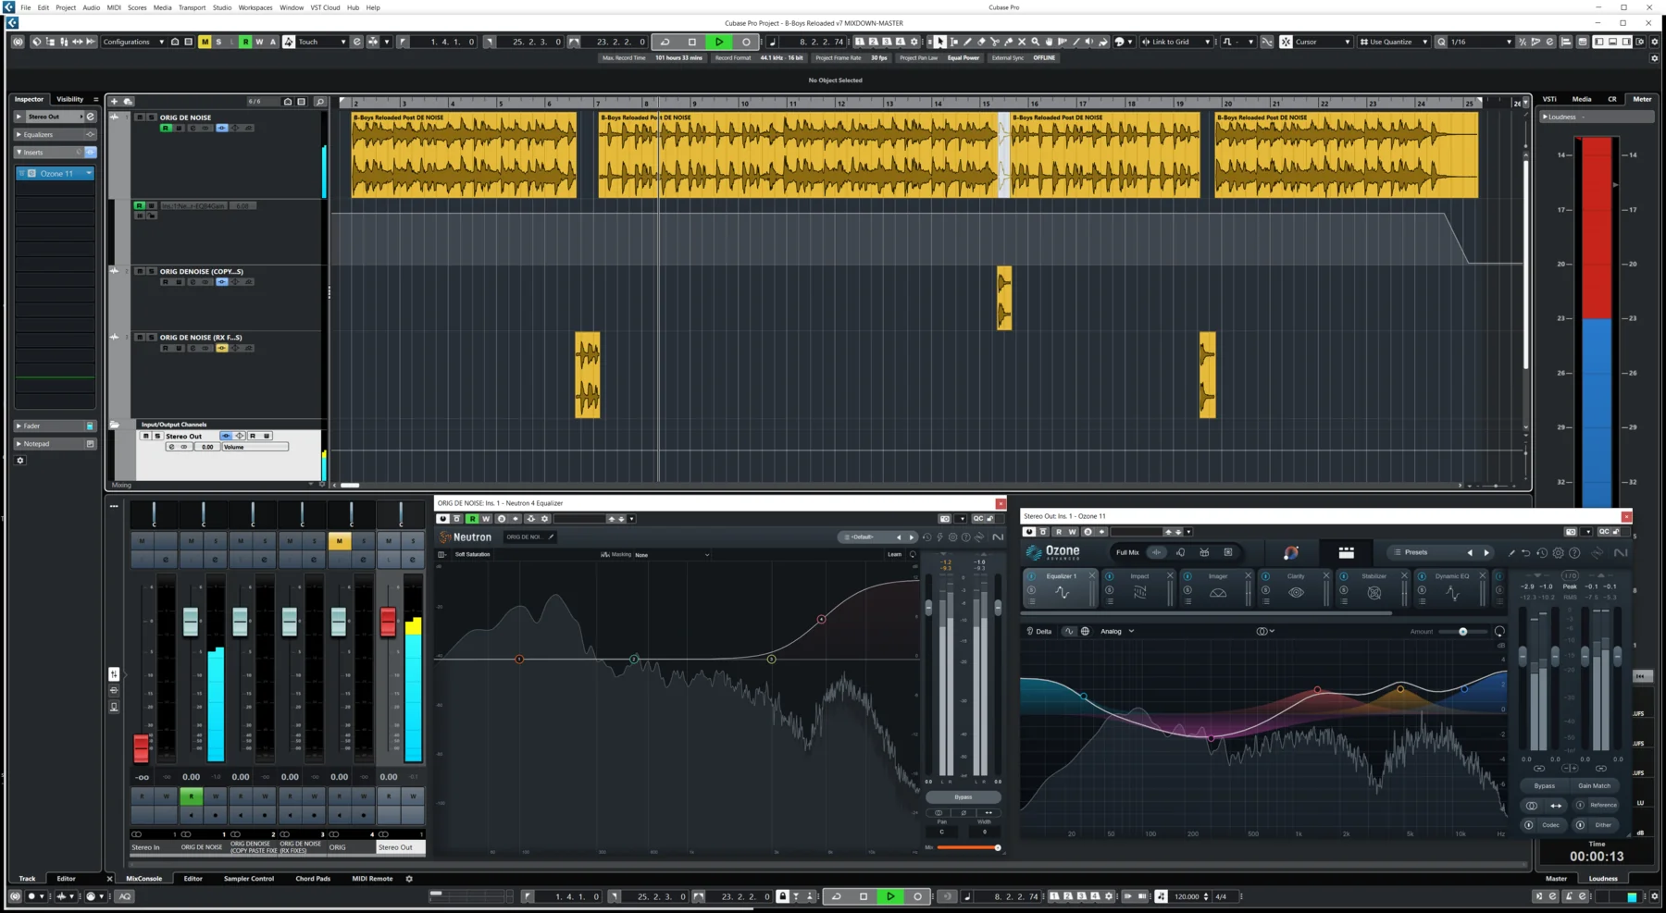Viewport: 1666px width, 913px height.
Task: Open Use Quantize dropdown
Action: pos(1394,42)
